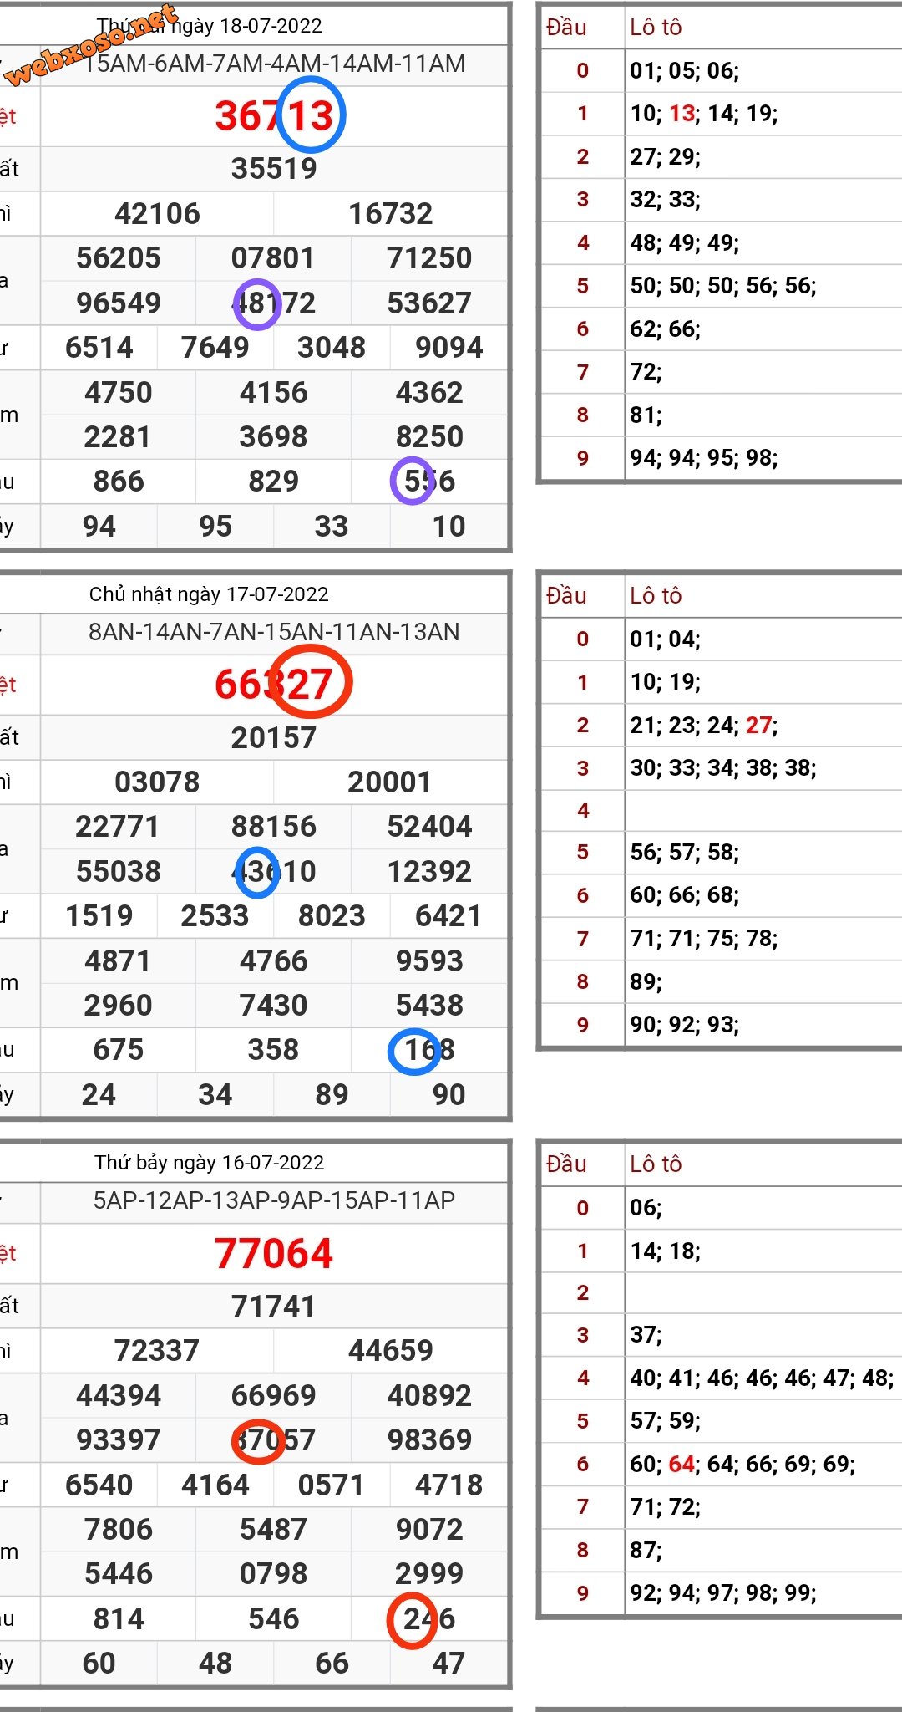Click first prize number 35519
Viewport: 902px width, 1712px height.
pyautogui.click(x=274, y=169)
